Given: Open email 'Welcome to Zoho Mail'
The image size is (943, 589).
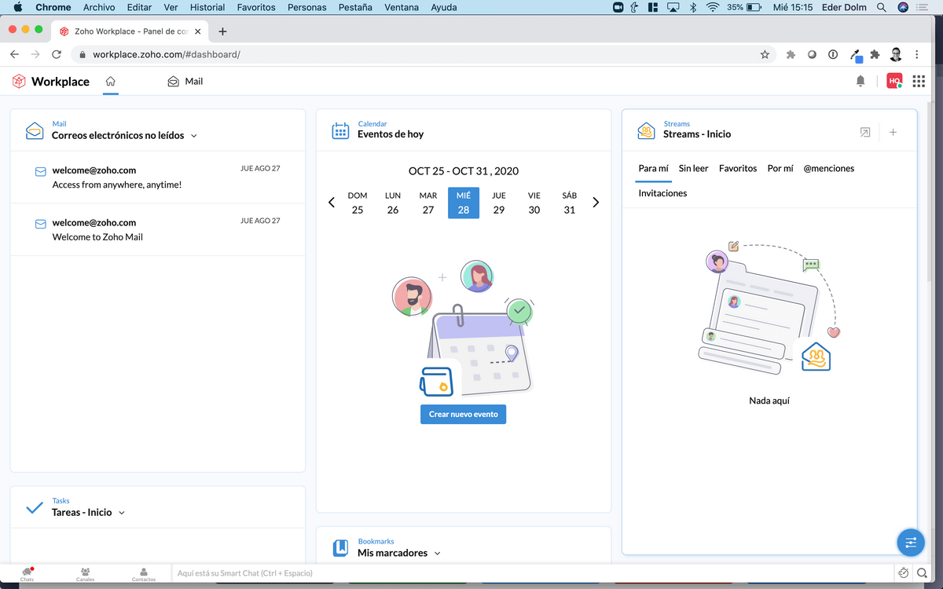Looking at the screenshot, I should [157, 229].
